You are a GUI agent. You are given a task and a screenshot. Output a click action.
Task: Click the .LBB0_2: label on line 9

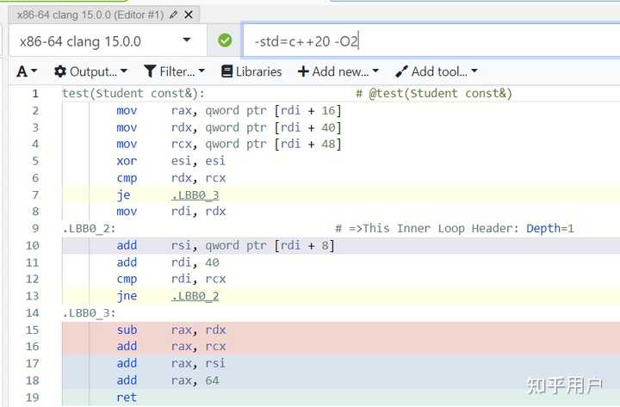click(x=89, y=228)
